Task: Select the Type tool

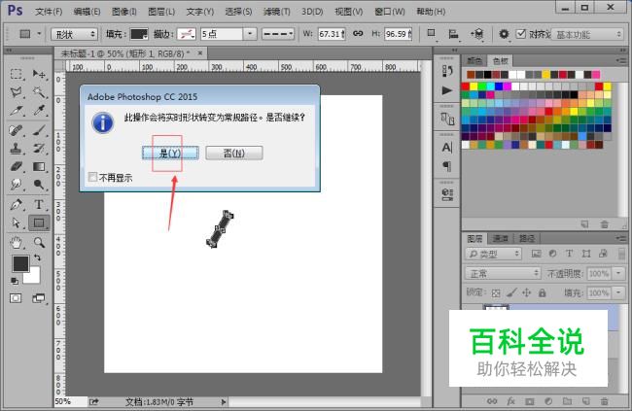Action: [x=39, y=204]
